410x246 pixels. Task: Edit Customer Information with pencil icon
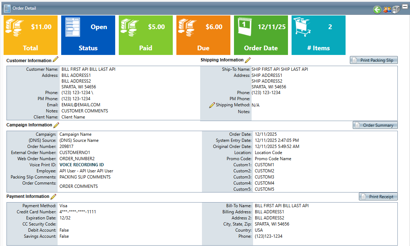tap(55, 60)
